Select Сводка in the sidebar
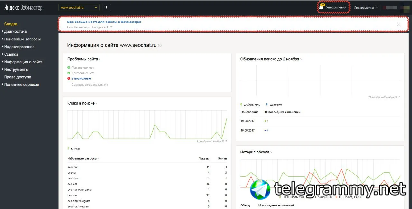 pyautogui.click(x=11, y=24)
